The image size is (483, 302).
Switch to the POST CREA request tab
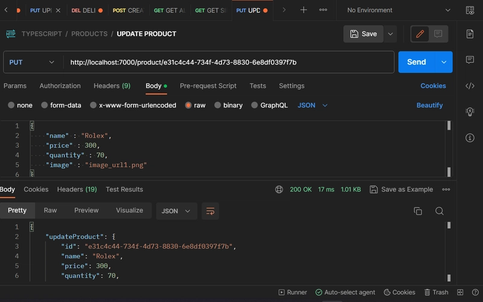tap(128, 10)
